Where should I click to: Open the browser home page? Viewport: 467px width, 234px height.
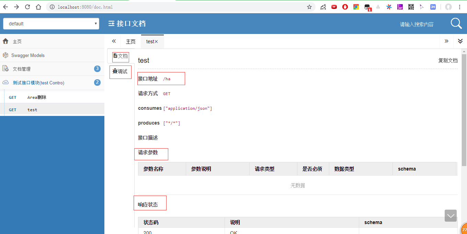click(x=38, y=7)
